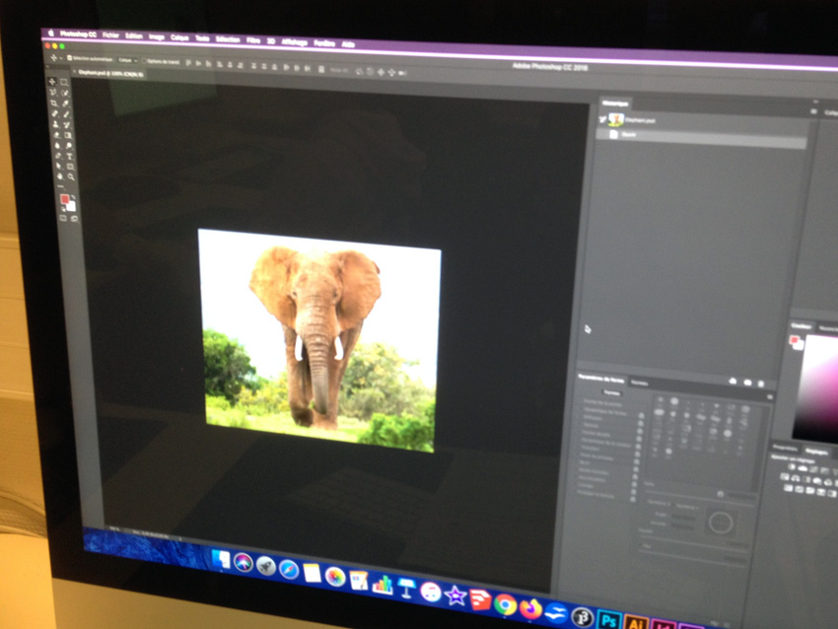This screenshot has width=838, height=629.
Task: Select the Rectangular Marquee tool
Action: click(x=64, y=82)
